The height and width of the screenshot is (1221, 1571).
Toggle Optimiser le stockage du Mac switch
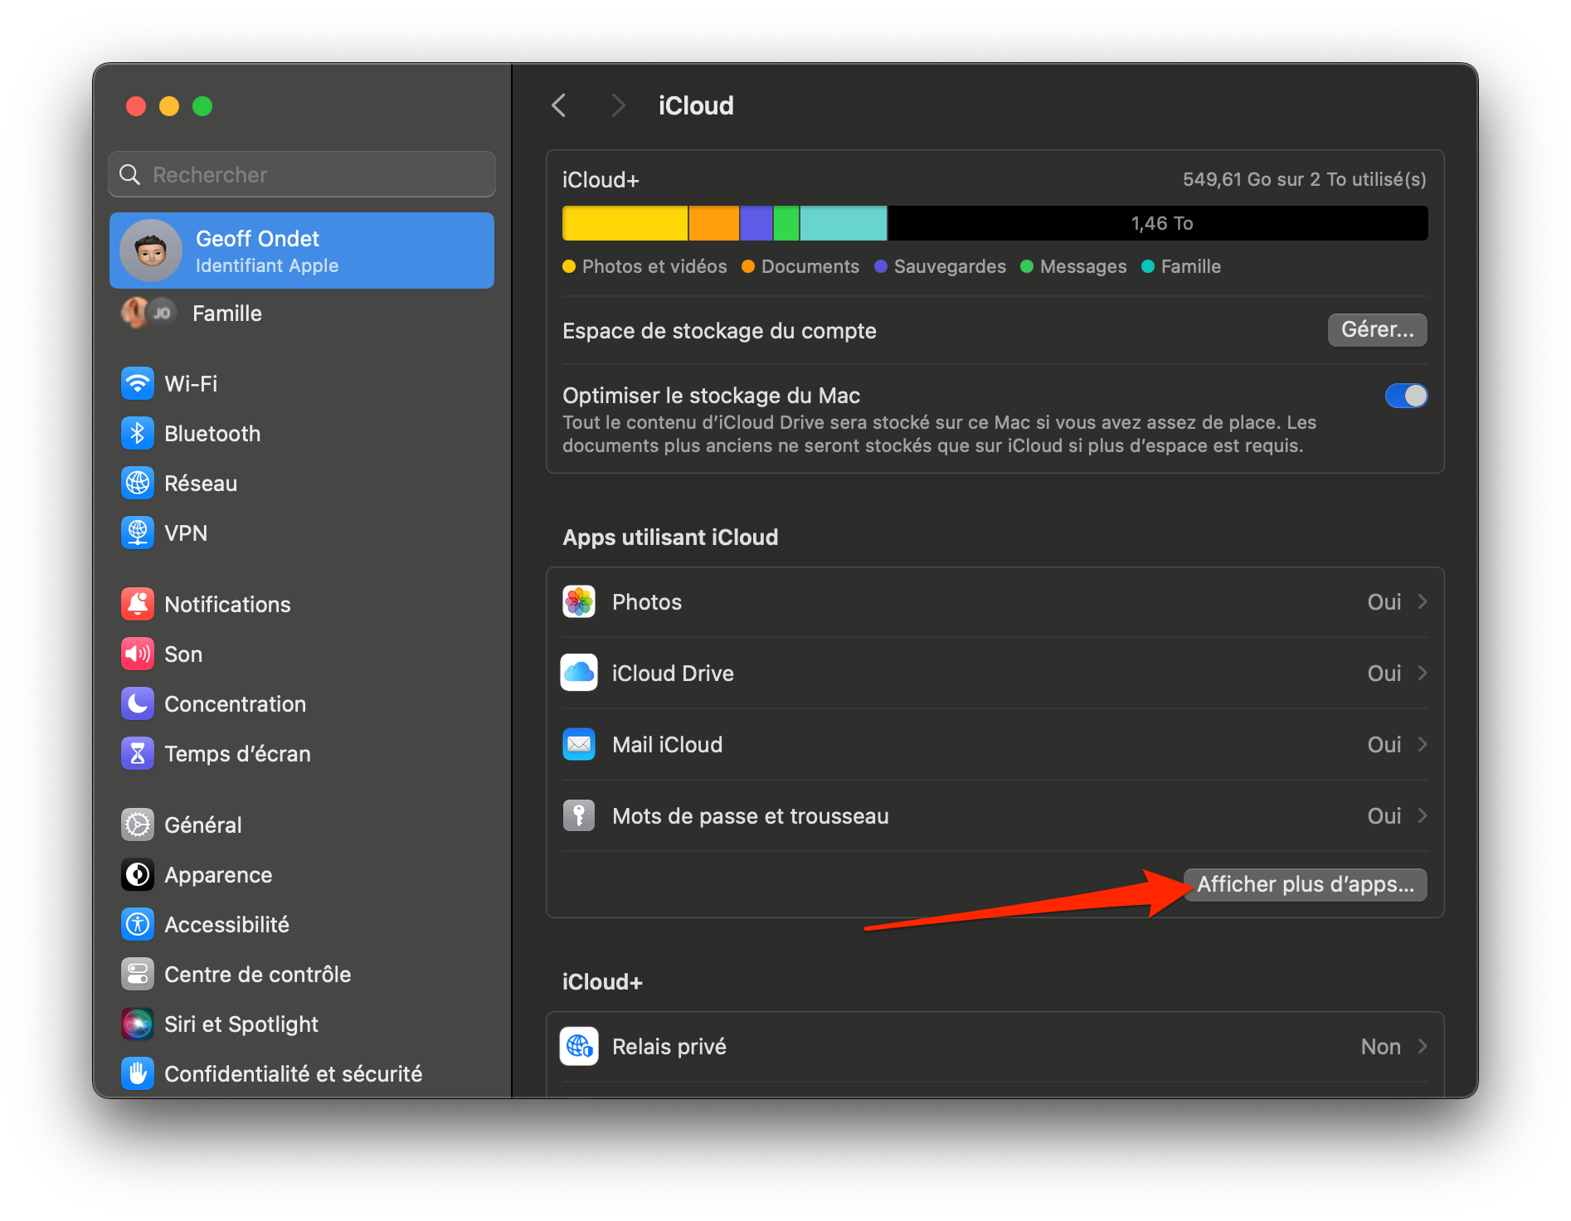pos(1406,396)
